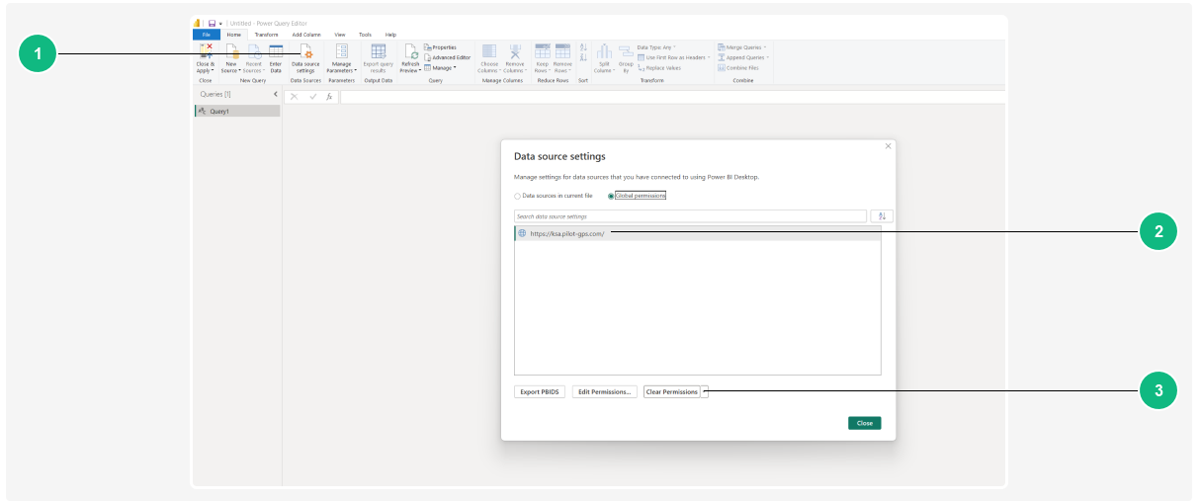Click the Group By icon
Viewport: 1200px width, 504px height.
(626, 51)
